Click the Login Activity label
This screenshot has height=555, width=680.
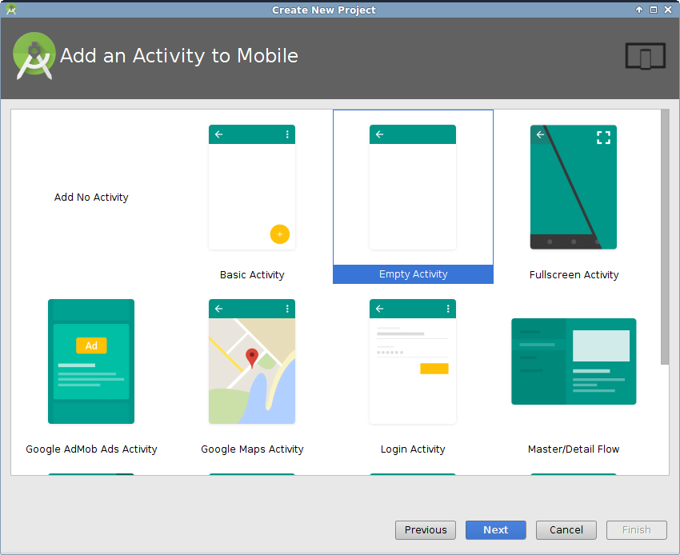[413, 449]
